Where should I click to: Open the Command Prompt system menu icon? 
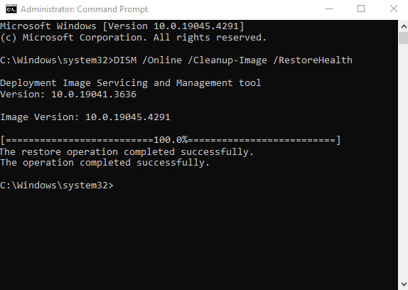11,9
